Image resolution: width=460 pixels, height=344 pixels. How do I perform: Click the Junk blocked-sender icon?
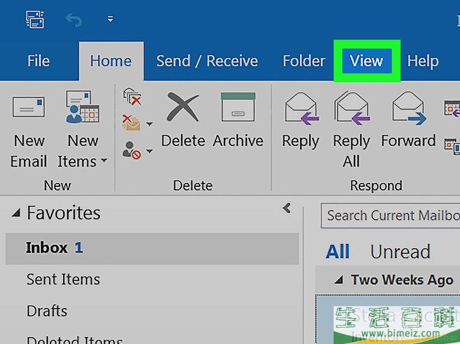(x=131, y=150)
